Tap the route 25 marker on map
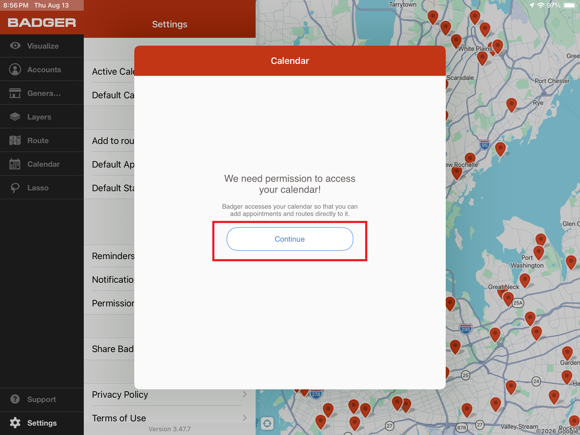Viewport: 580px width, 435px height. coord(466,375)
